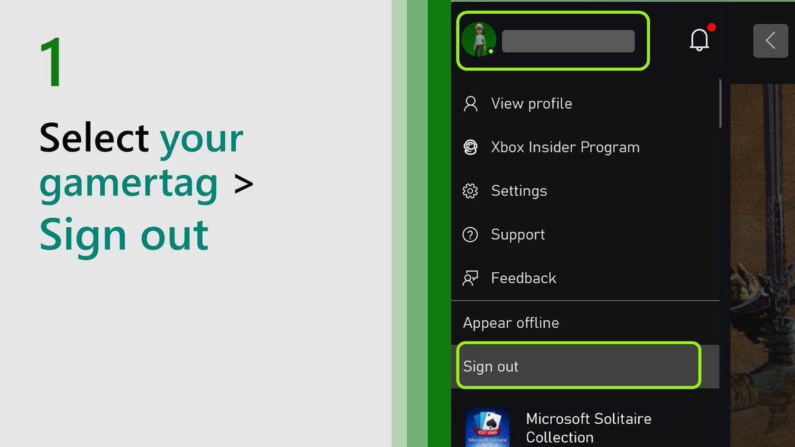
Task: Click the profile menu scrollbar
Action: pos(720,103)
